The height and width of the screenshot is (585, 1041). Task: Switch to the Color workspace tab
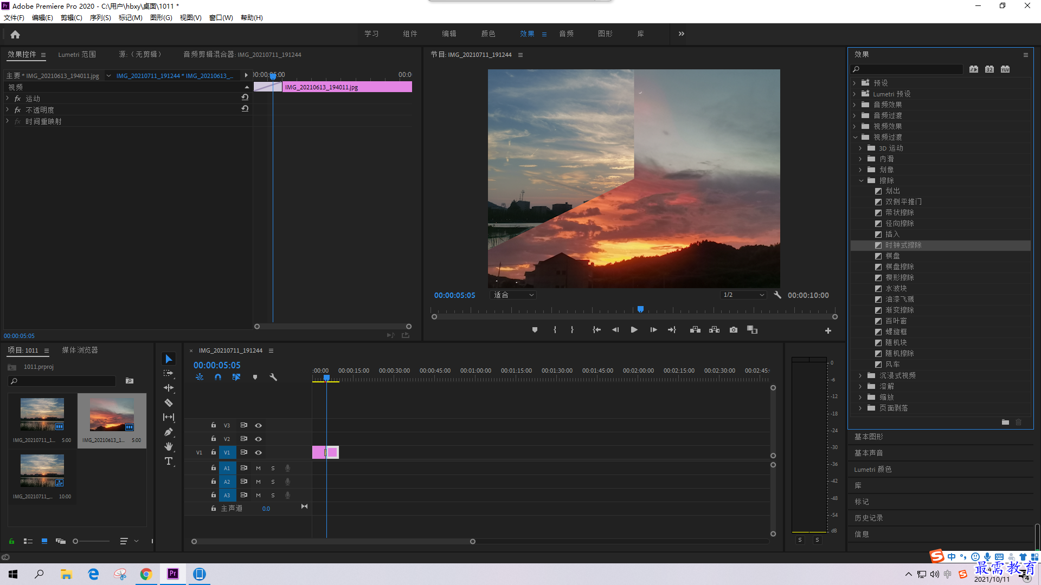pyautogui.click(x=488, y=34)
